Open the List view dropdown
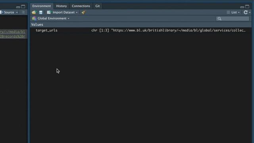254x143 pixels. pyautogui.click(x=233, y=12)
